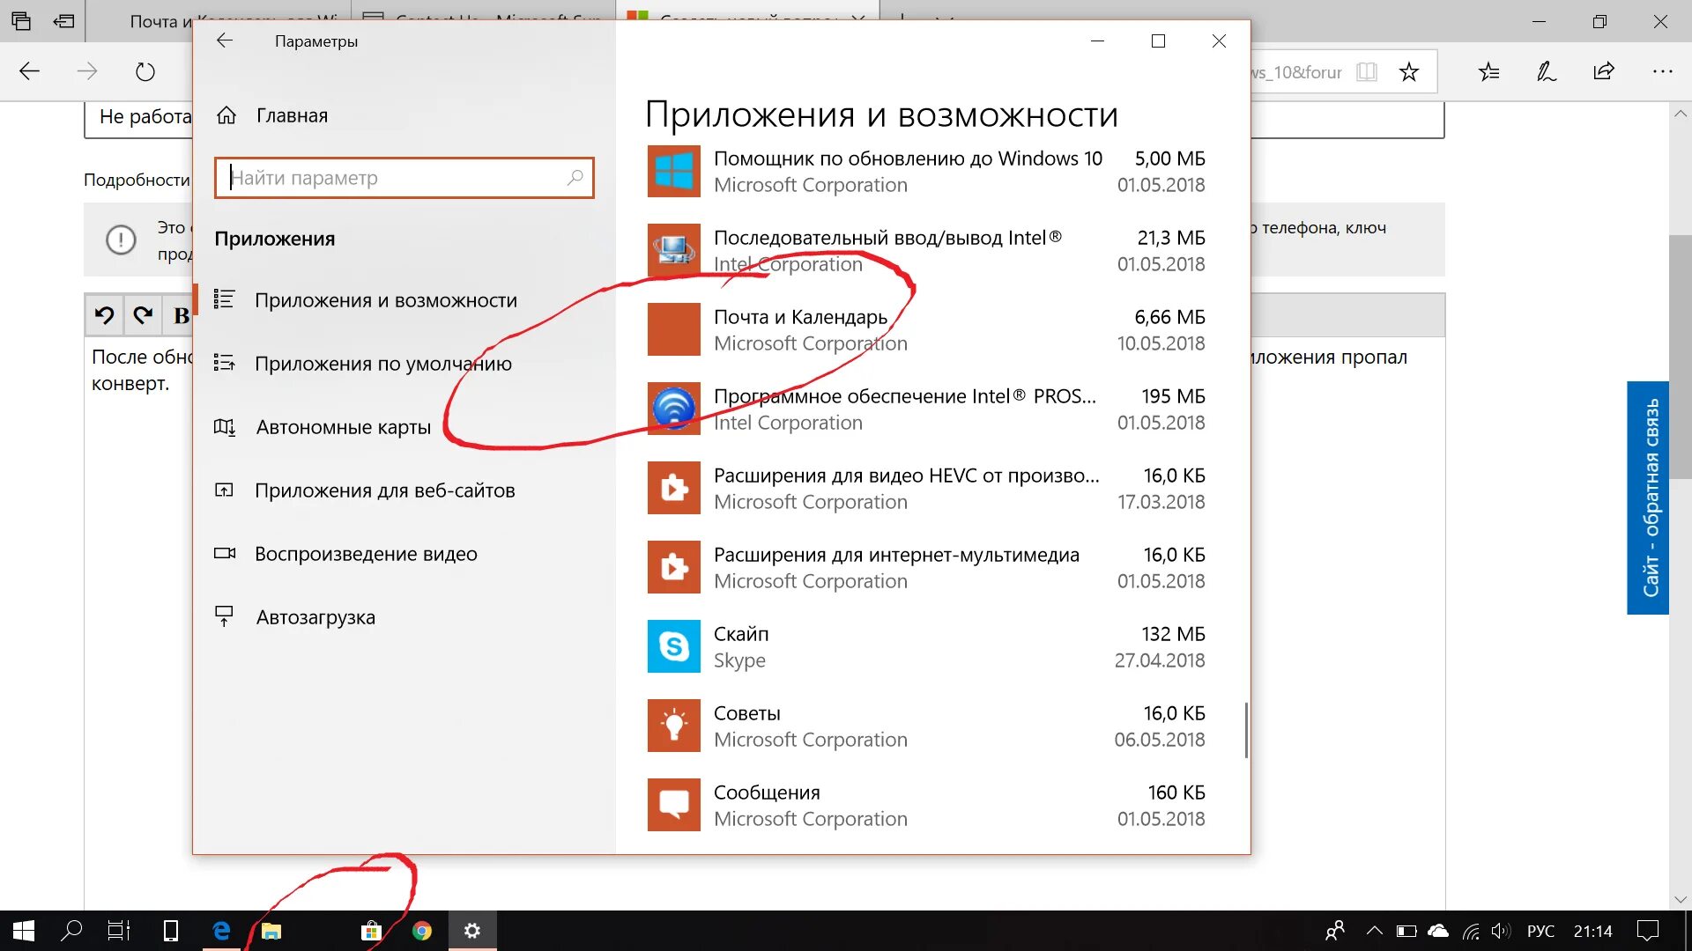Click the clock showing 21:14

pos(1593,931)
